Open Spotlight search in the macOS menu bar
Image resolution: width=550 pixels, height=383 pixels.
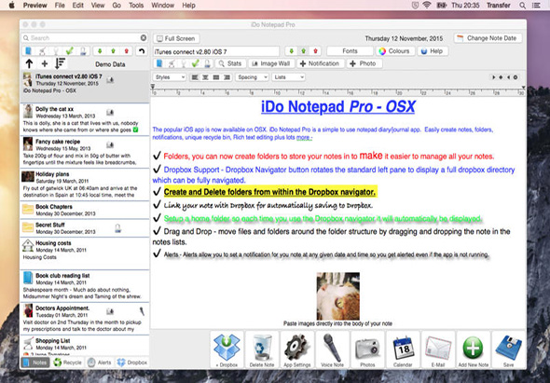(x=522, y=6)
